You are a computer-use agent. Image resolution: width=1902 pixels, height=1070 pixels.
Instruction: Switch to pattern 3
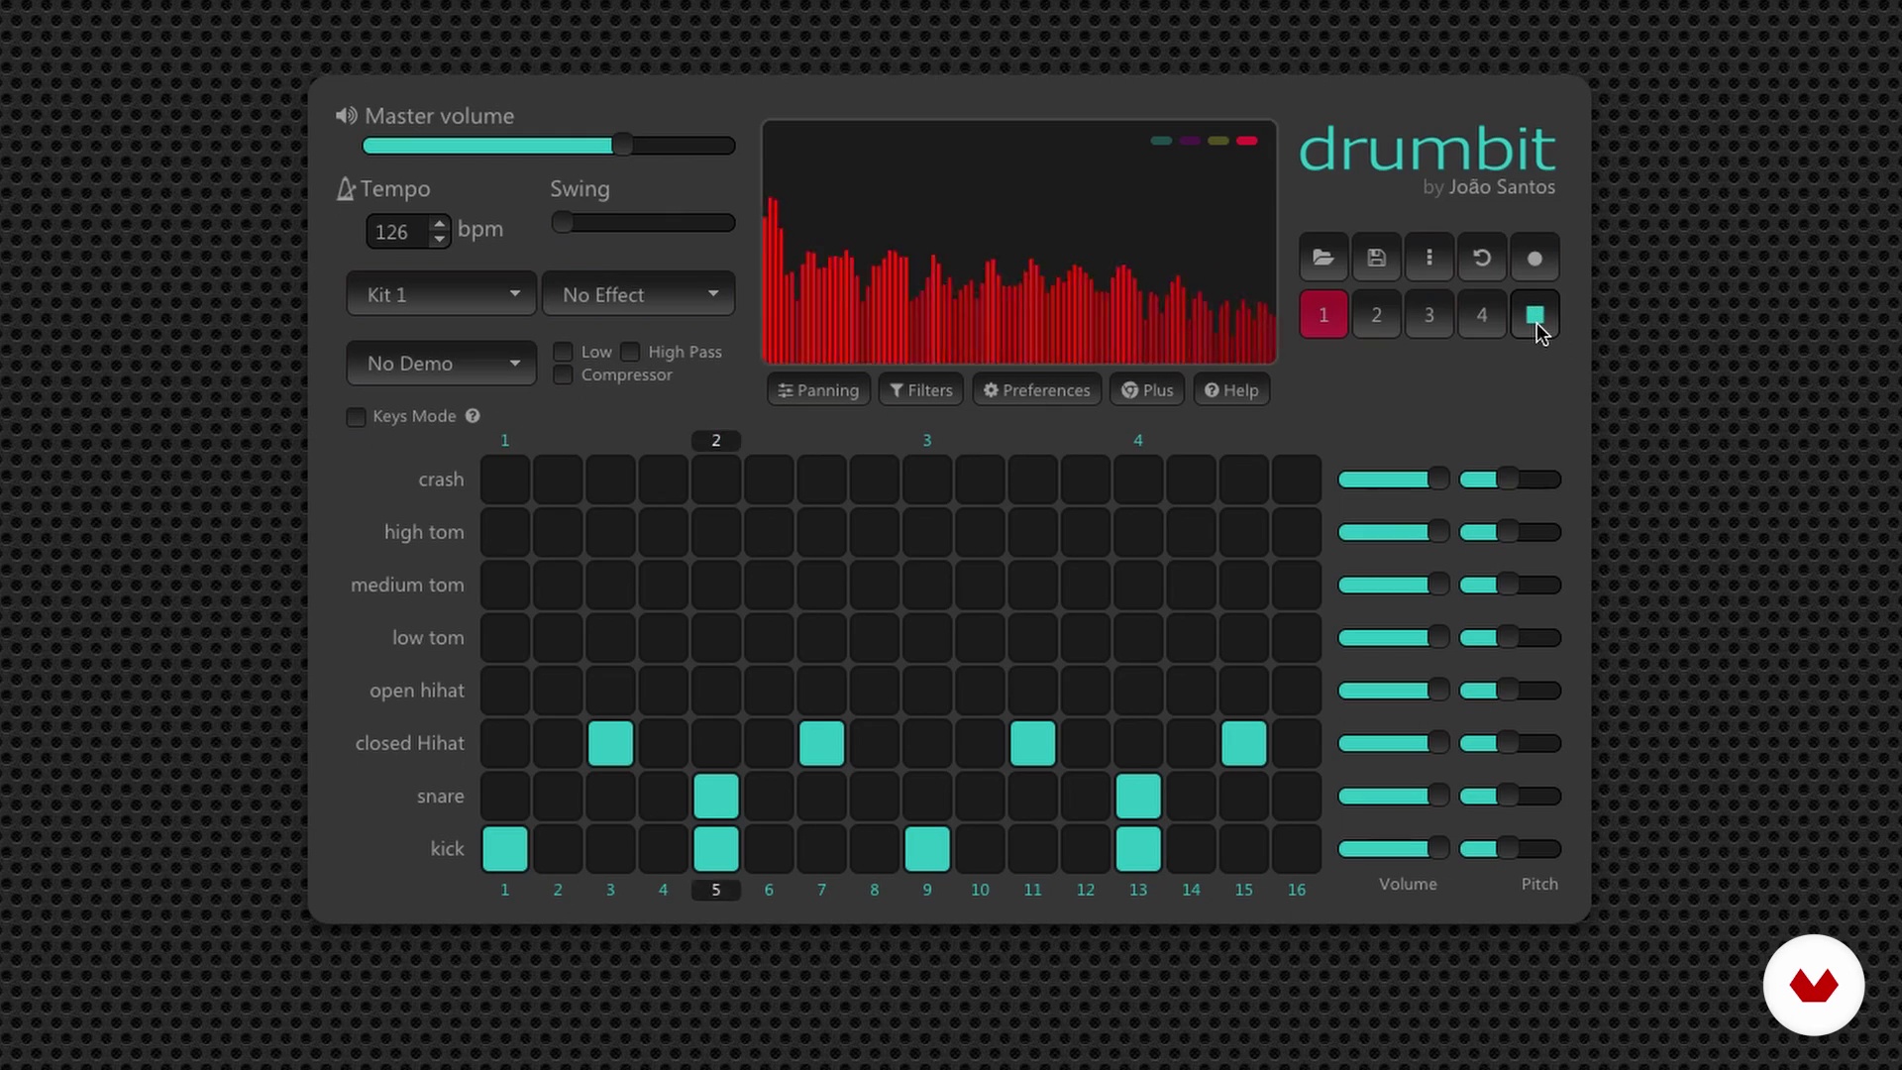1428,315
